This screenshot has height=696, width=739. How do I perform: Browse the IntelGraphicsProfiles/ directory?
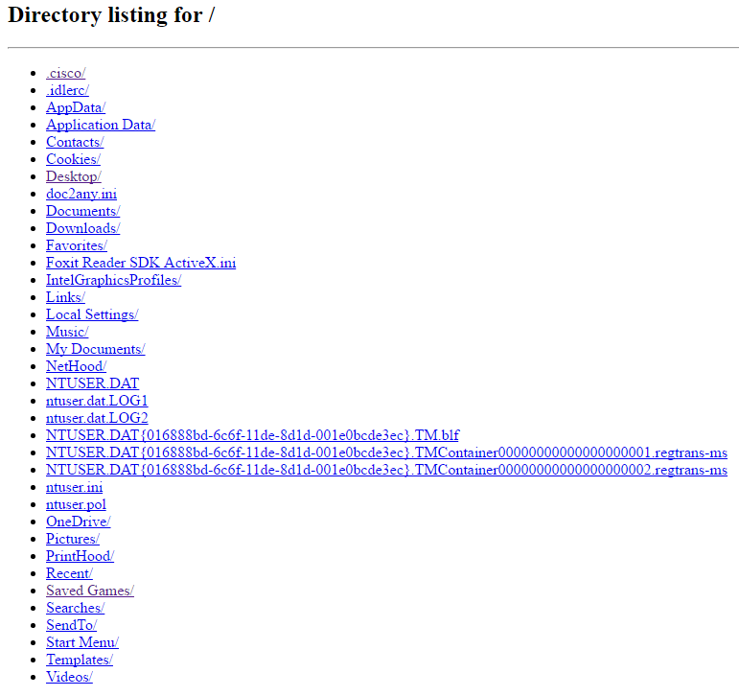point(114,280)
